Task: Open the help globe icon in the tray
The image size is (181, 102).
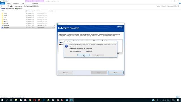Action: [x=153, y=100]
